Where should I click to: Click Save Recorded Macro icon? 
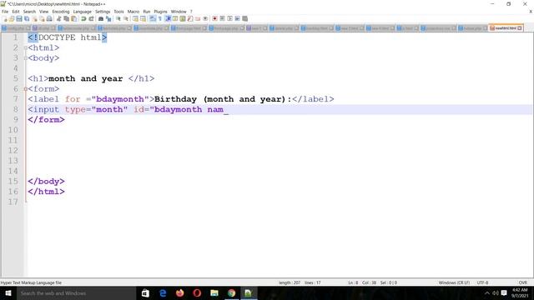[x=244, y=18]
